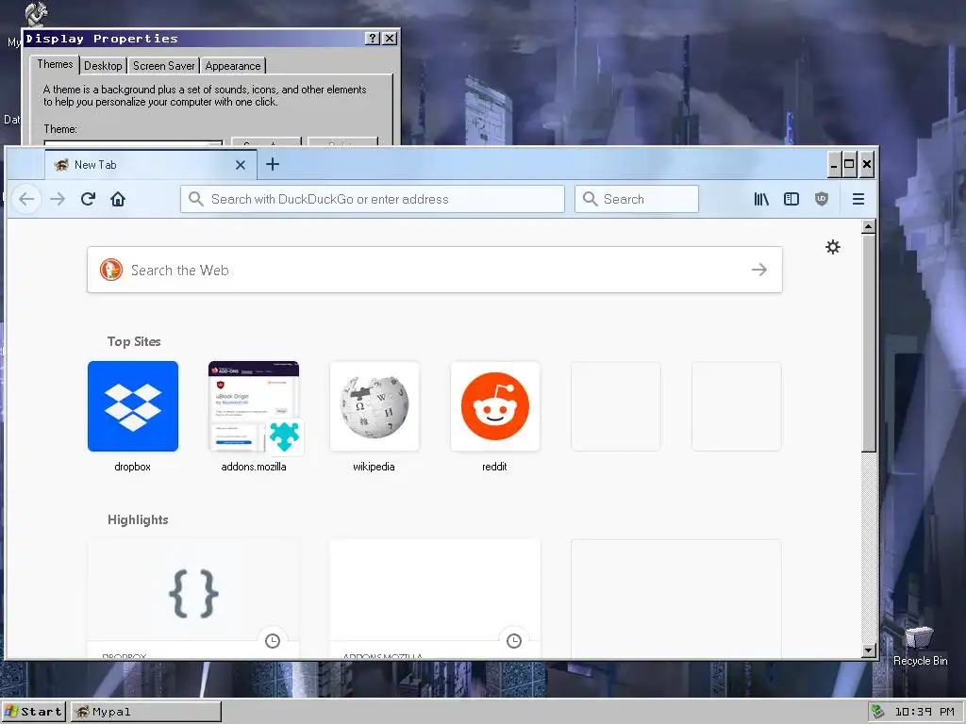Open Display Properties help question button

pos(372,38)
